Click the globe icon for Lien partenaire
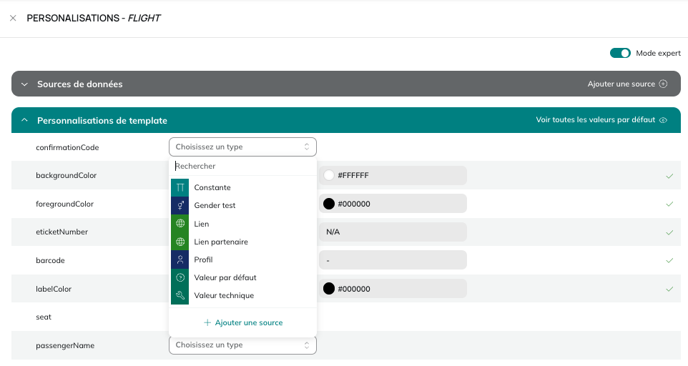 (180, 242)
